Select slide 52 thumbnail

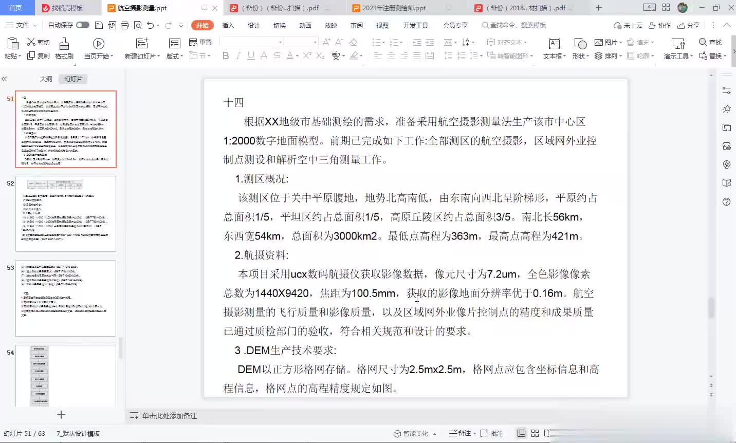[66, 213]
